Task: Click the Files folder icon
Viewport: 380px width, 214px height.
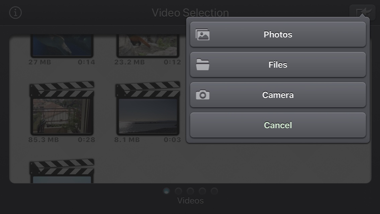Action: pos(203,65)
